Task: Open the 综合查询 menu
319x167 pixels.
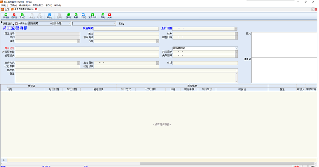Action: (25, 5)
